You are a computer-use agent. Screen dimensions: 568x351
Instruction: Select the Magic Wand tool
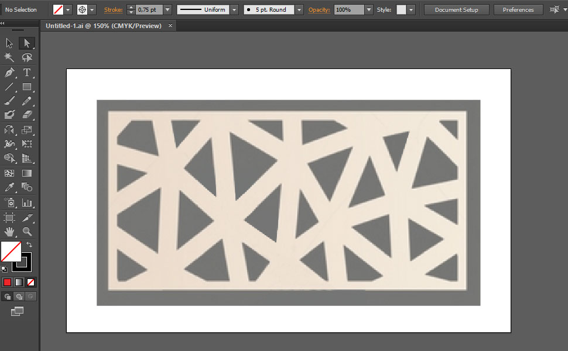point(9,57)
